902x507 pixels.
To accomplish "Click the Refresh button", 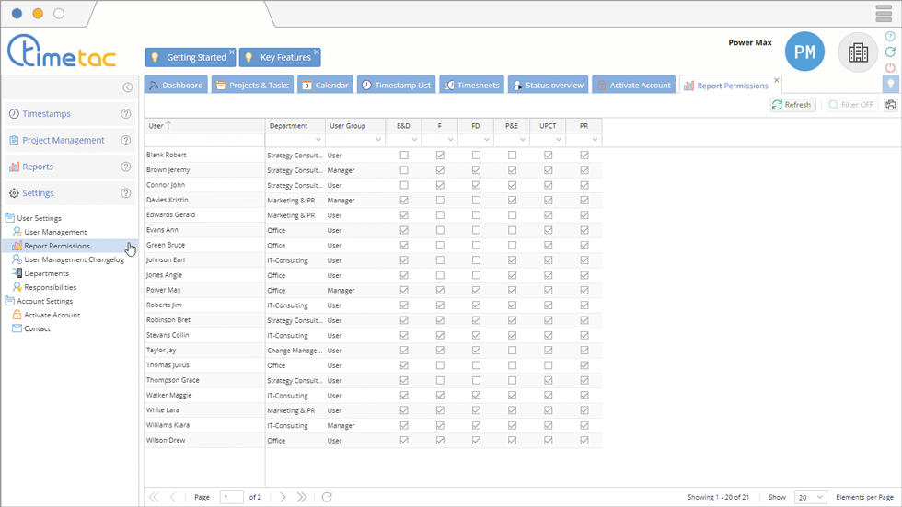I will (792, 105).
